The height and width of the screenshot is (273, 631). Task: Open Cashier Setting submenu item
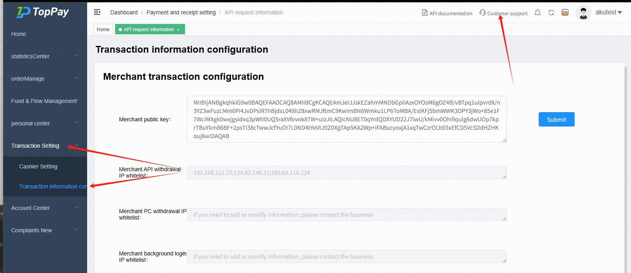point(45,166)
